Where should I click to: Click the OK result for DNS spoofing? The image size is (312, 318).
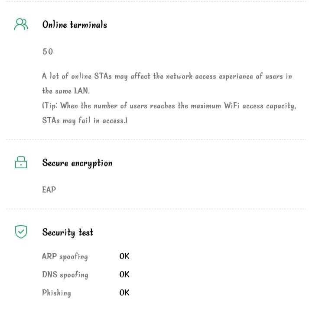pyautogui.click(x=124, y=275)
